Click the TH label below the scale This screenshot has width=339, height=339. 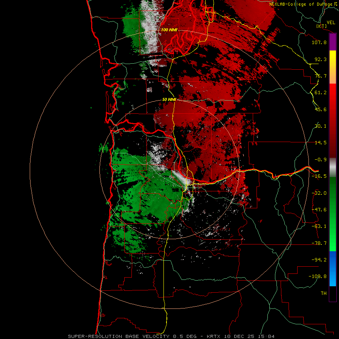324,293
